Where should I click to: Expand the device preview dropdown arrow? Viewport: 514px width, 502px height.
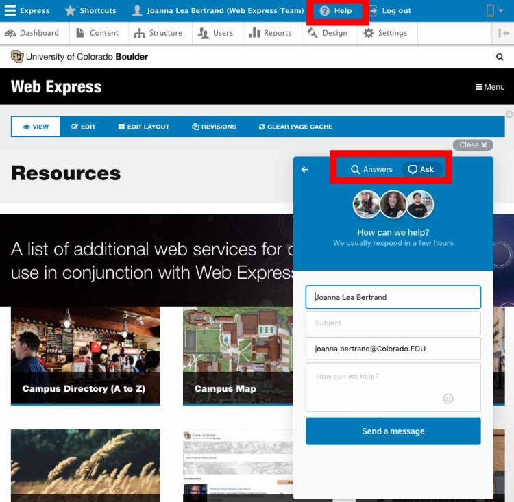pyautogui.click(x=500, y=10)
